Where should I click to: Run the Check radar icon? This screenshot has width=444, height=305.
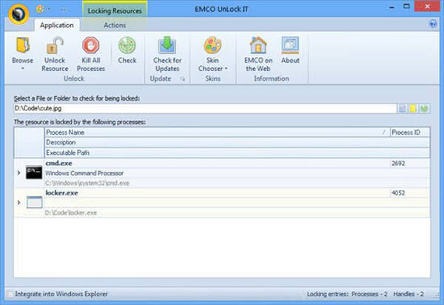click(127, 44)
